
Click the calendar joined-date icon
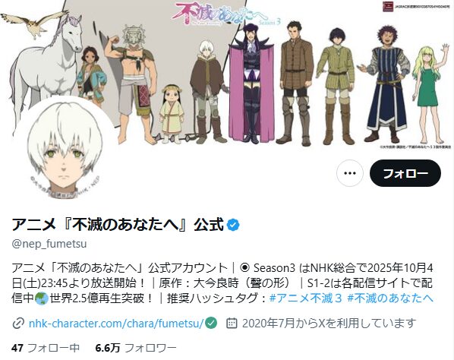click(x=232, y=323)
